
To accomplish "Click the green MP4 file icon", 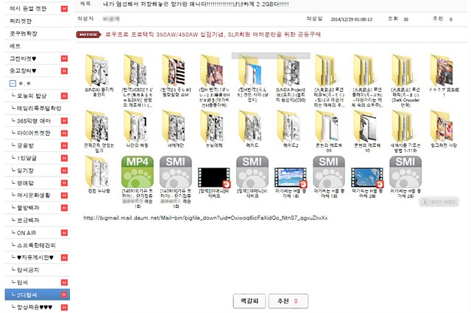I will click(x=138, y=172).
